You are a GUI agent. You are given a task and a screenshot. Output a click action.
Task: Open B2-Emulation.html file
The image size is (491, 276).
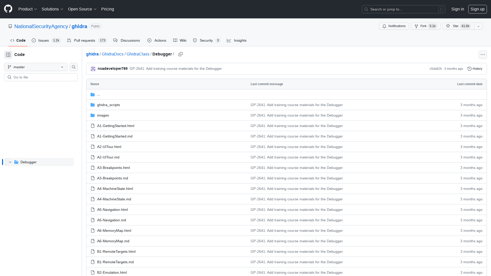point(112,273)
